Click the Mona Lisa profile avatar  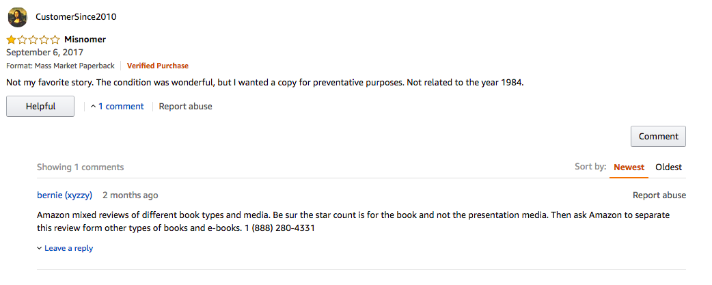18,17
